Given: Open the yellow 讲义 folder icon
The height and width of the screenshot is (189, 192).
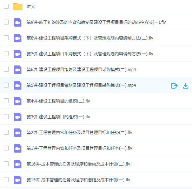Looking at the screenshot, I should tap(18, 6).
